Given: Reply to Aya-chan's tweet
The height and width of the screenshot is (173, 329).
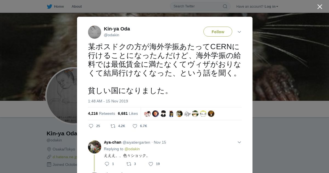Looking at the screenshot, I should click(x=107, y=164).
